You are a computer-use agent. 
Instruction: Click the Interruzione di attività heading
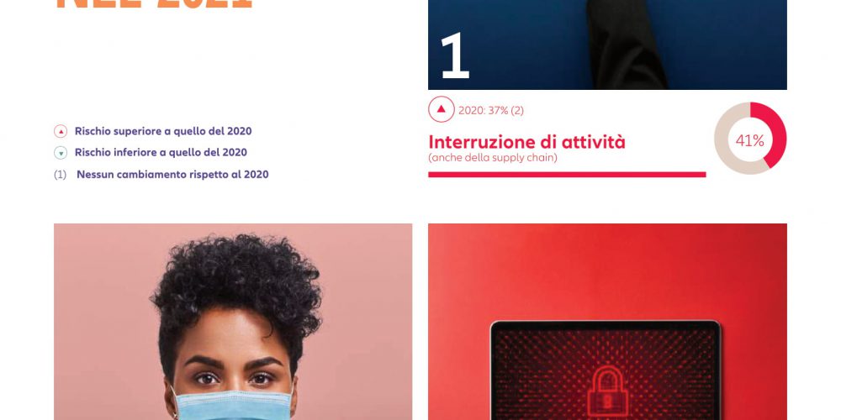click(526, 142)
